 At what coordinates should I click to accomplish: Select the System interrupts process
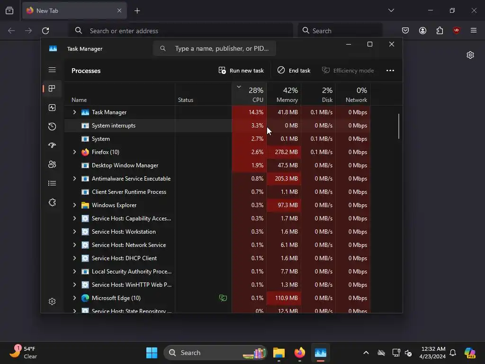click(x=217, y=125)
